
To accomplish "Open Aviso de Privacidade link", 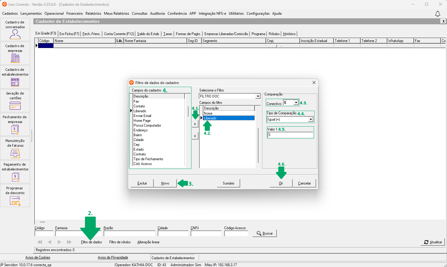I will coord(113,257).
